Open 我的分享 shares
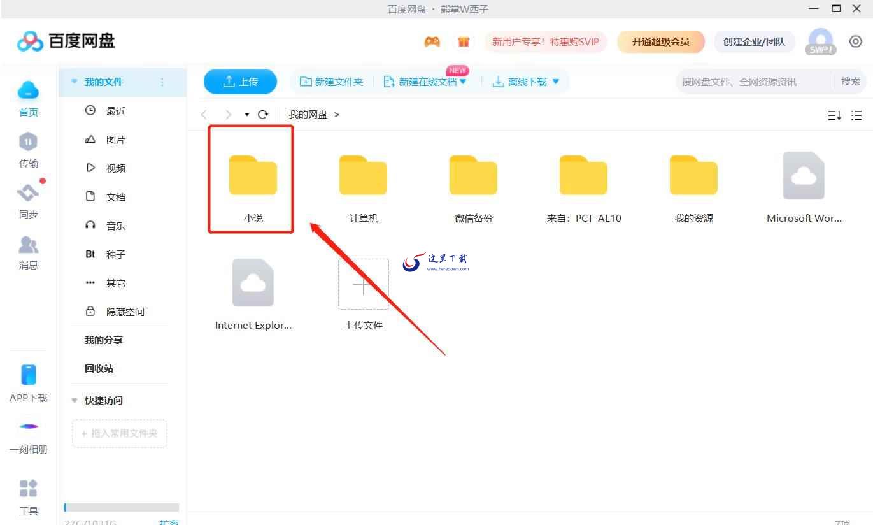The width and height of the screenshot is (873, 525). [x=104, y=340]
